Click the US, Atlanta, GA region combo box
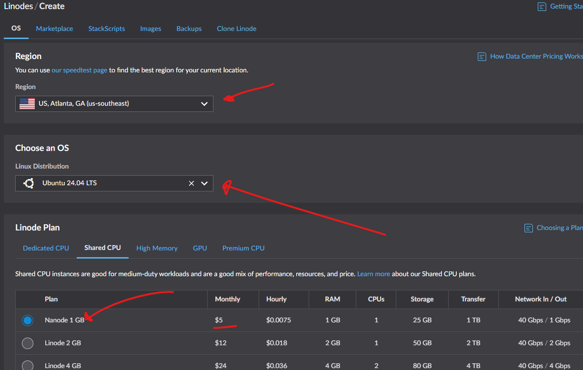583x370 pixels. [x=114, y=103]
